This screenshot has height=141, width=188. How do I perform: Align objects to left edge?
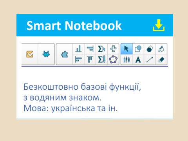pyautogui.click(x=78, y=60)
